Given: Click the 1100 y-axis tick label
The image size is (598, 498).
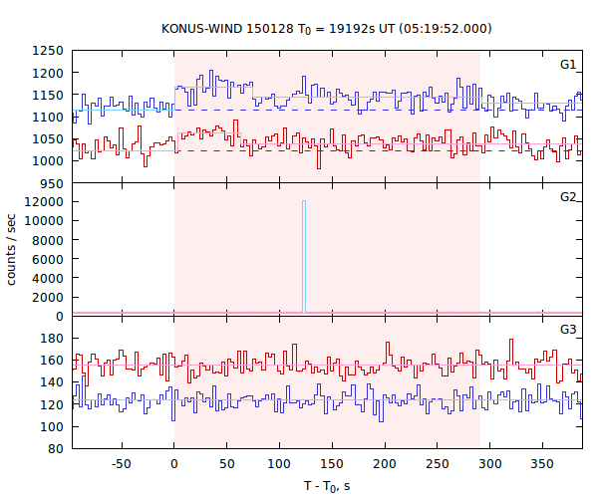Looking at the screenshot, I should tap(48, 118).
